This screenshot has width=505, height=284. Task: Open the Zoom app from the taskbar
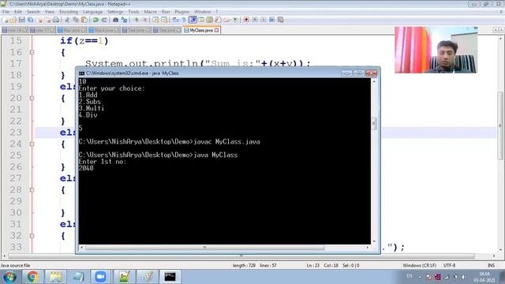[x=100, y=277]
